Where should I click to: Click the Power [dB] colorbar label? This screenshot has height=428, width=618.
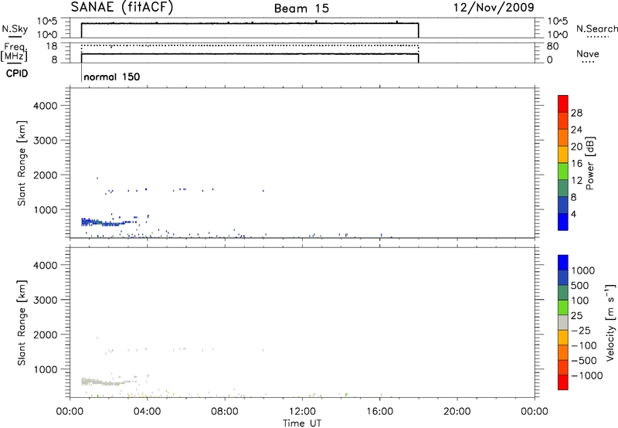[x=589, y=163]
